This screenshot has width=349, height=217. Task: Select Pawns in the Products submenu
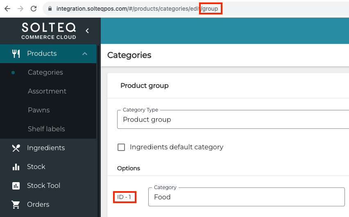tap(39, 110)
